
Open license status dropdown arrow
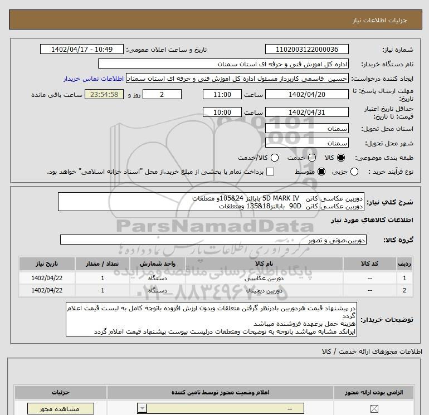point(142,409)
